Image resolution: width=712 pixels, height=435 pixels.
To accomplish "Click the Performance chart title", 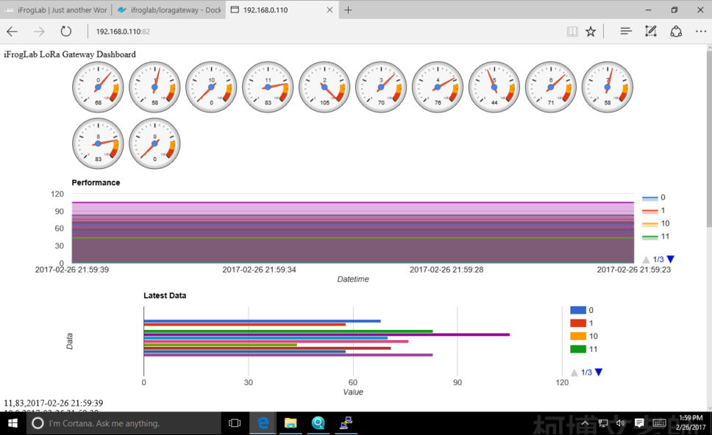I will tap(96, 182).
